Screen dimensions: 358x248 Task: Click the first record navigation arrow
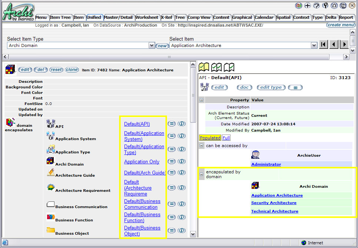pyautogui.click(x=324, y=45)
